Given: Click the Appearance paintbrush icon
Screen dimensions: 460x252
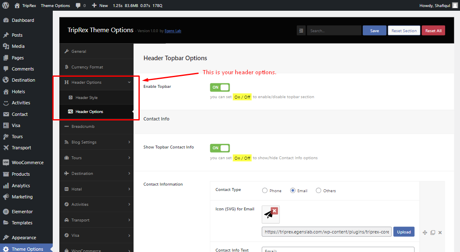Looking at the screenshot, I should [x=6, y=238].
